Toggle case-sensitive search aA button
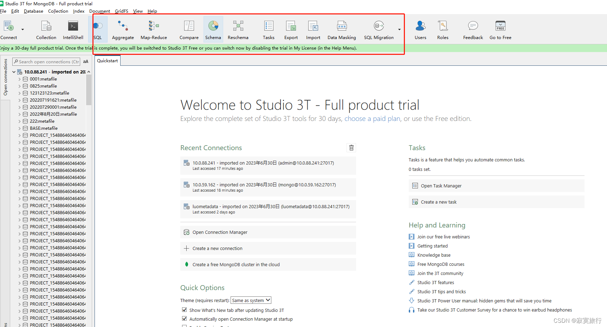This screenshot has height=327, width=607. click(x=86, y=62)
